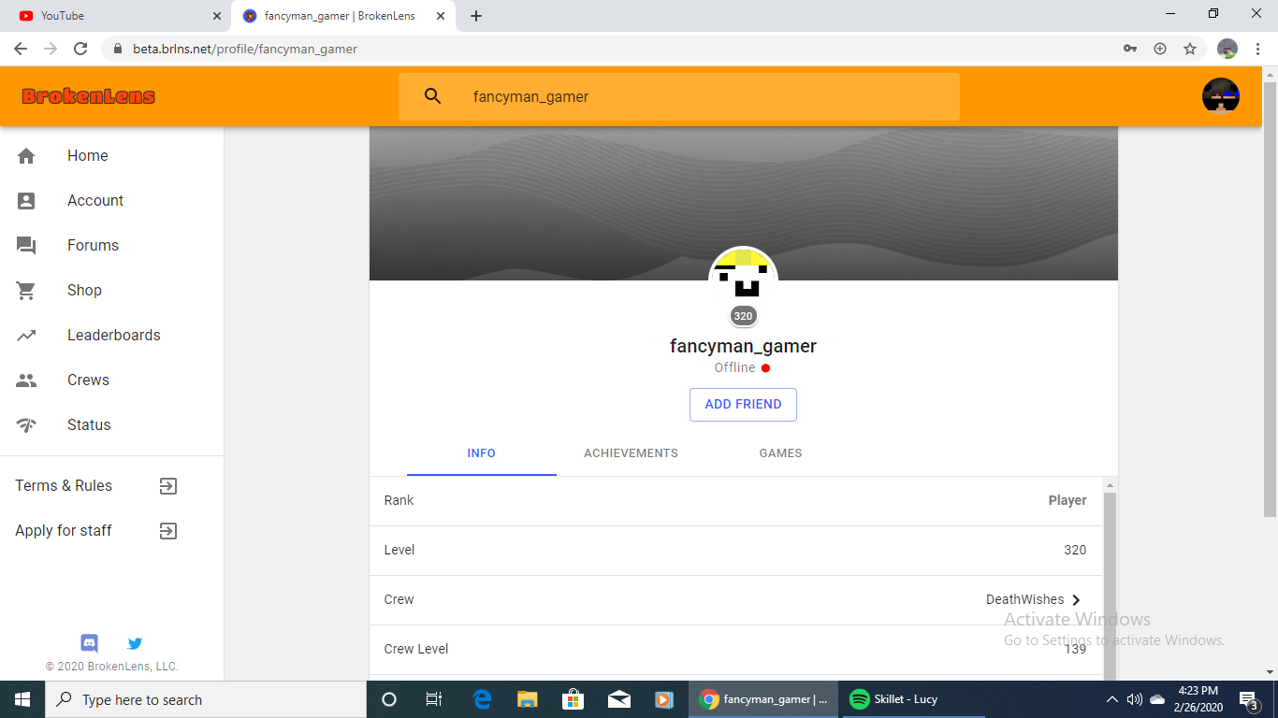The height and width of the screenshot is (718, 1278).
Task: Go back with browser back arrow
Action: click(x=21, y=49)
